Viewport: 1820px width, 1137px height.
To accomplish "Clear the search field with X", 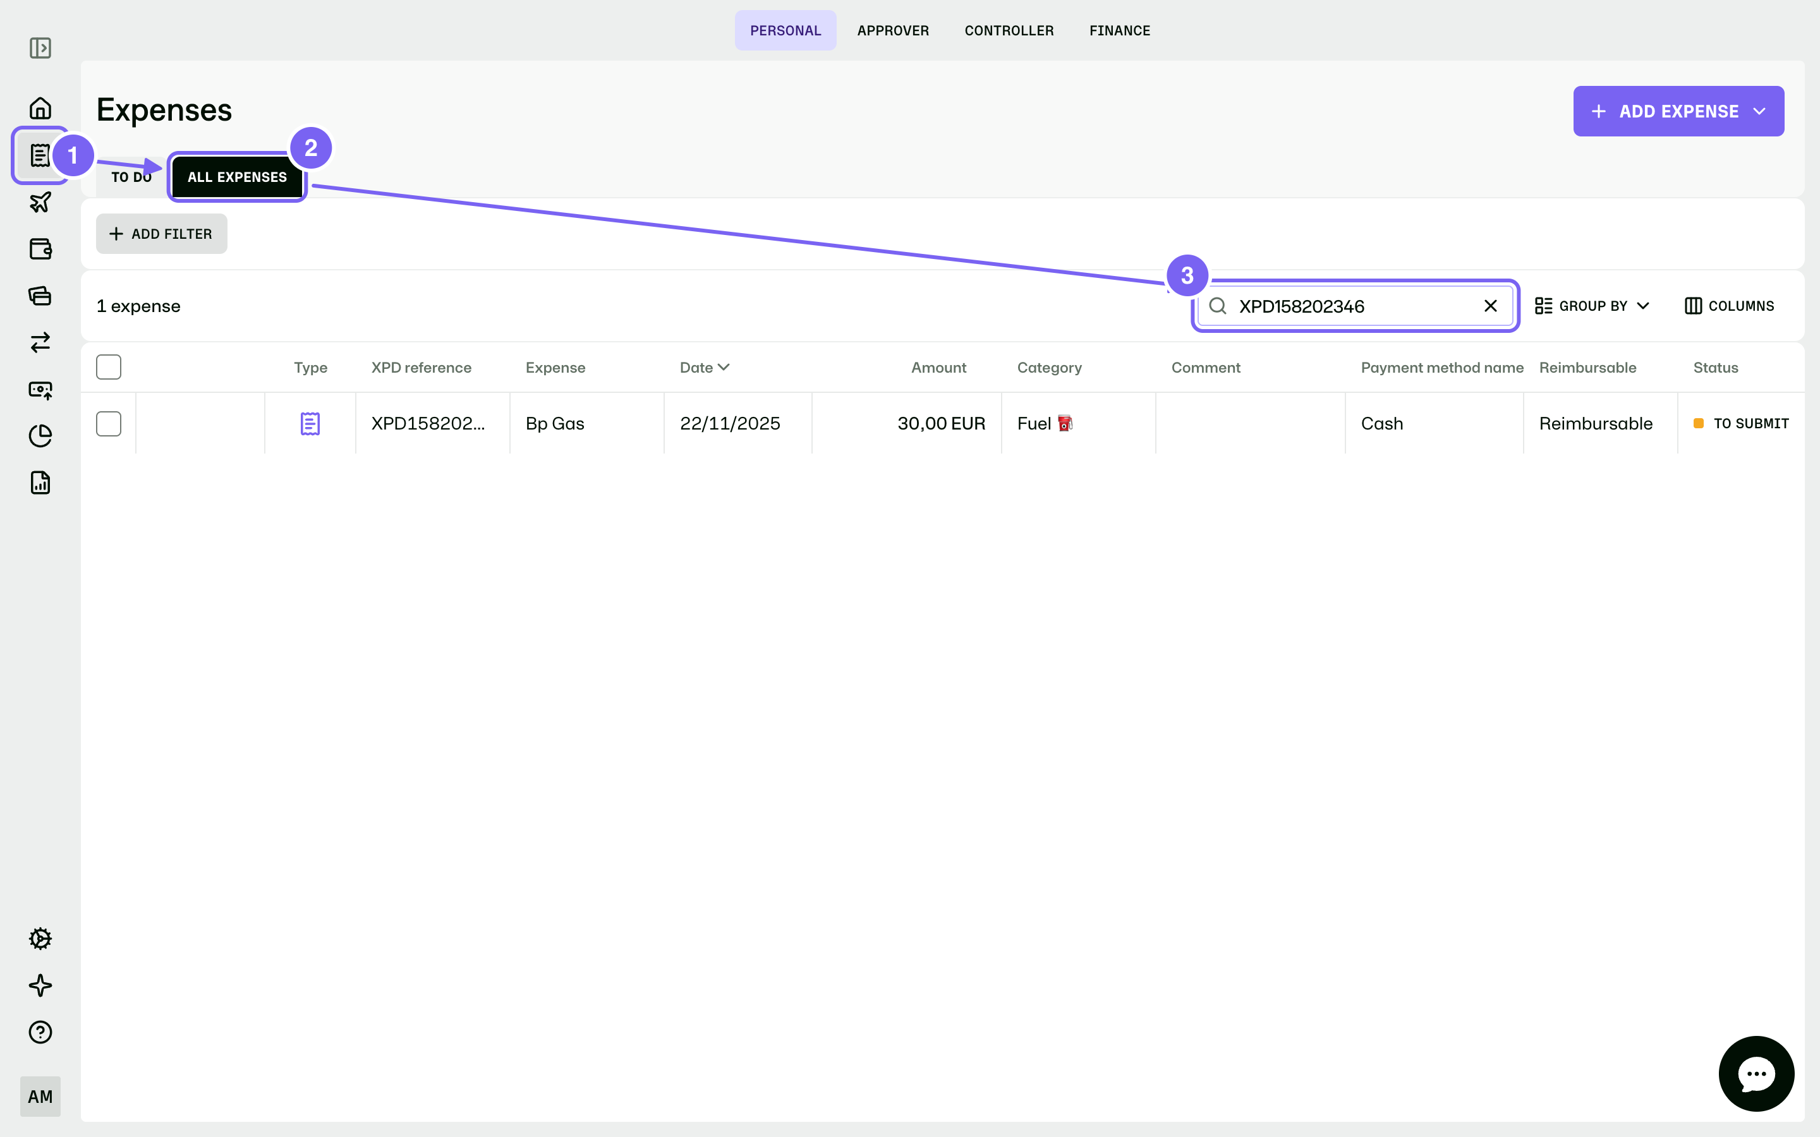I will (x=1490, y=306).
